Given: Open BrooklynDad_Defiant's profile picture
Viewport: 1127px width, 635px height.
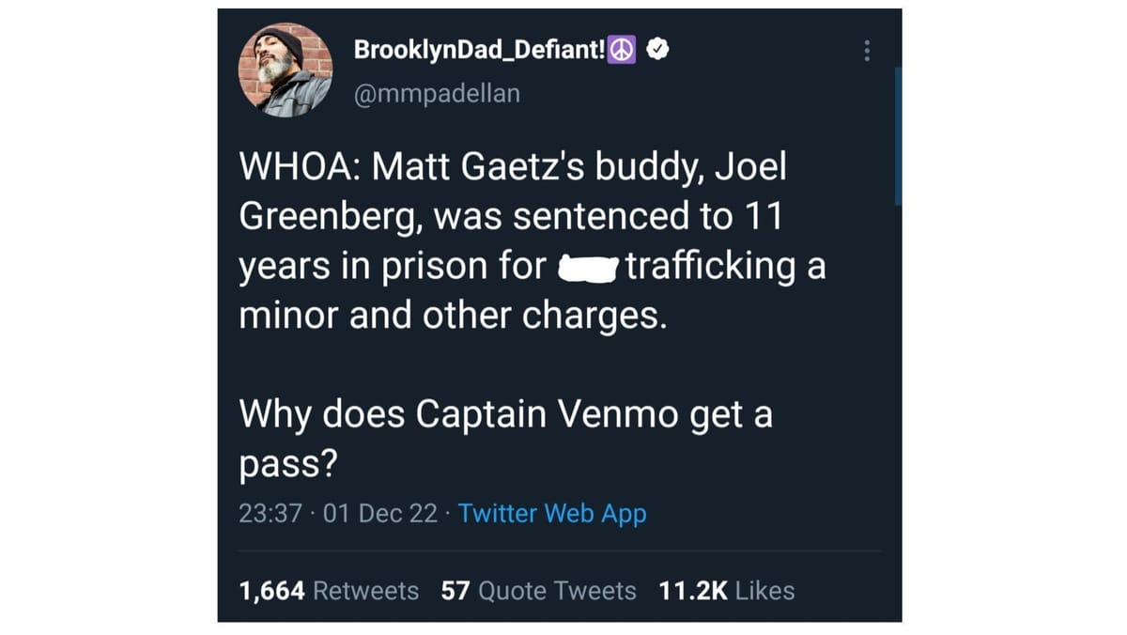Looking at the screenshot, I should pyautogui.click(x=286, y=70).
